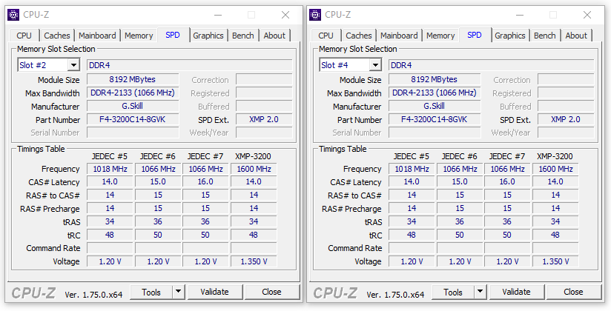Close the Slot #2 CPU-Z window with X
This screenshot has width=611, height=311.
(x=285, y=16)
